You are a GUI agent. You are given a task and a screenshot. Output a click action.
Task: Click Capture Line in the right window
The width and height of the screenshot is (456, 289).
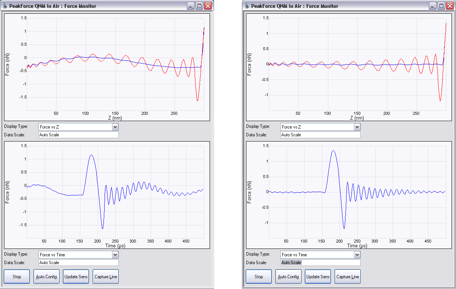pyautogui.click(x=347, y=276)
